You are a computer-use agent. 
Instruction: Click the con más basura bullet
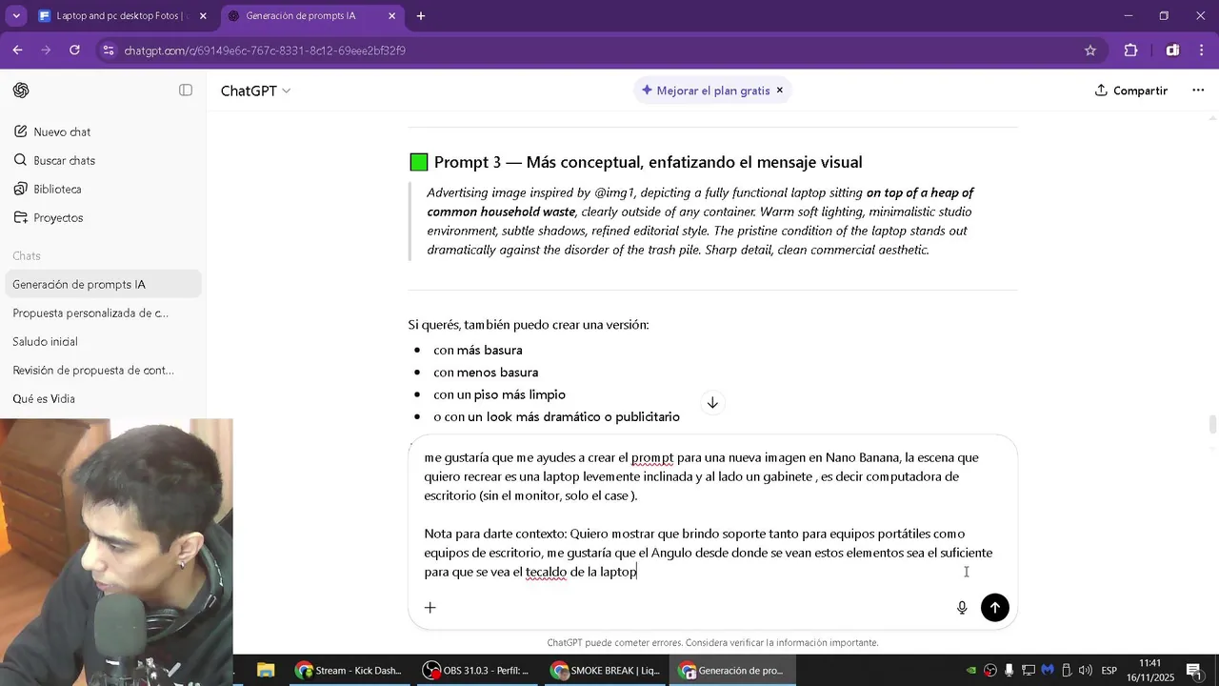[x=477, y=351]
